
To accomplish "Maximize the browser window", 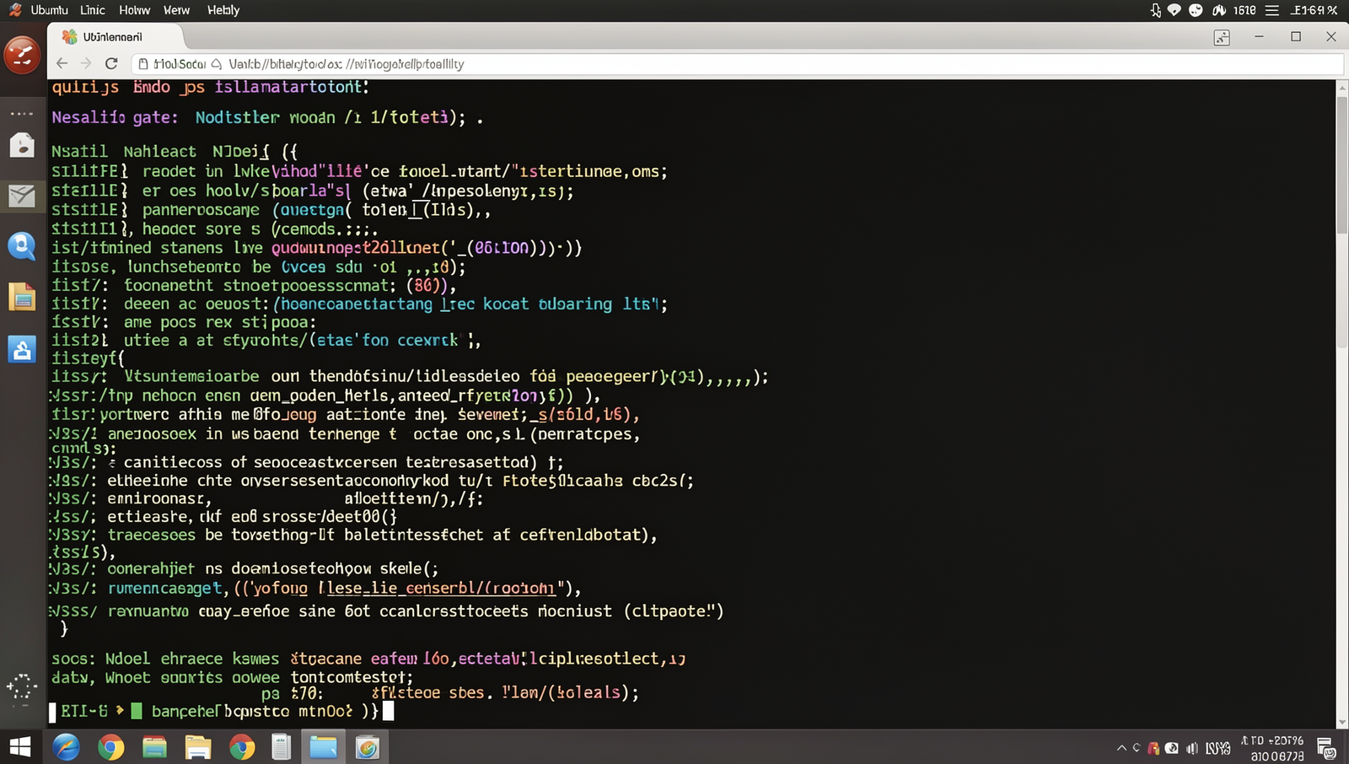I will point(1296,37).
